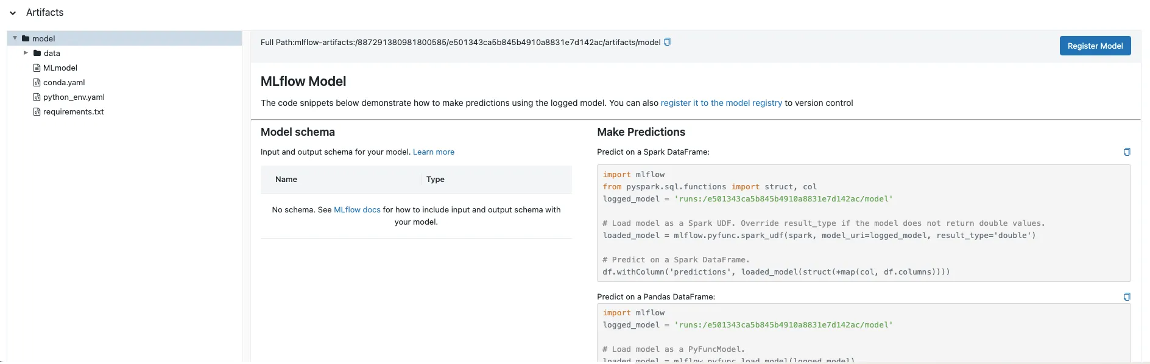Select conda.yaml in the artifact tree
Image resolution: width=1150 pixels, height=364 pixels.
(64, 82)
